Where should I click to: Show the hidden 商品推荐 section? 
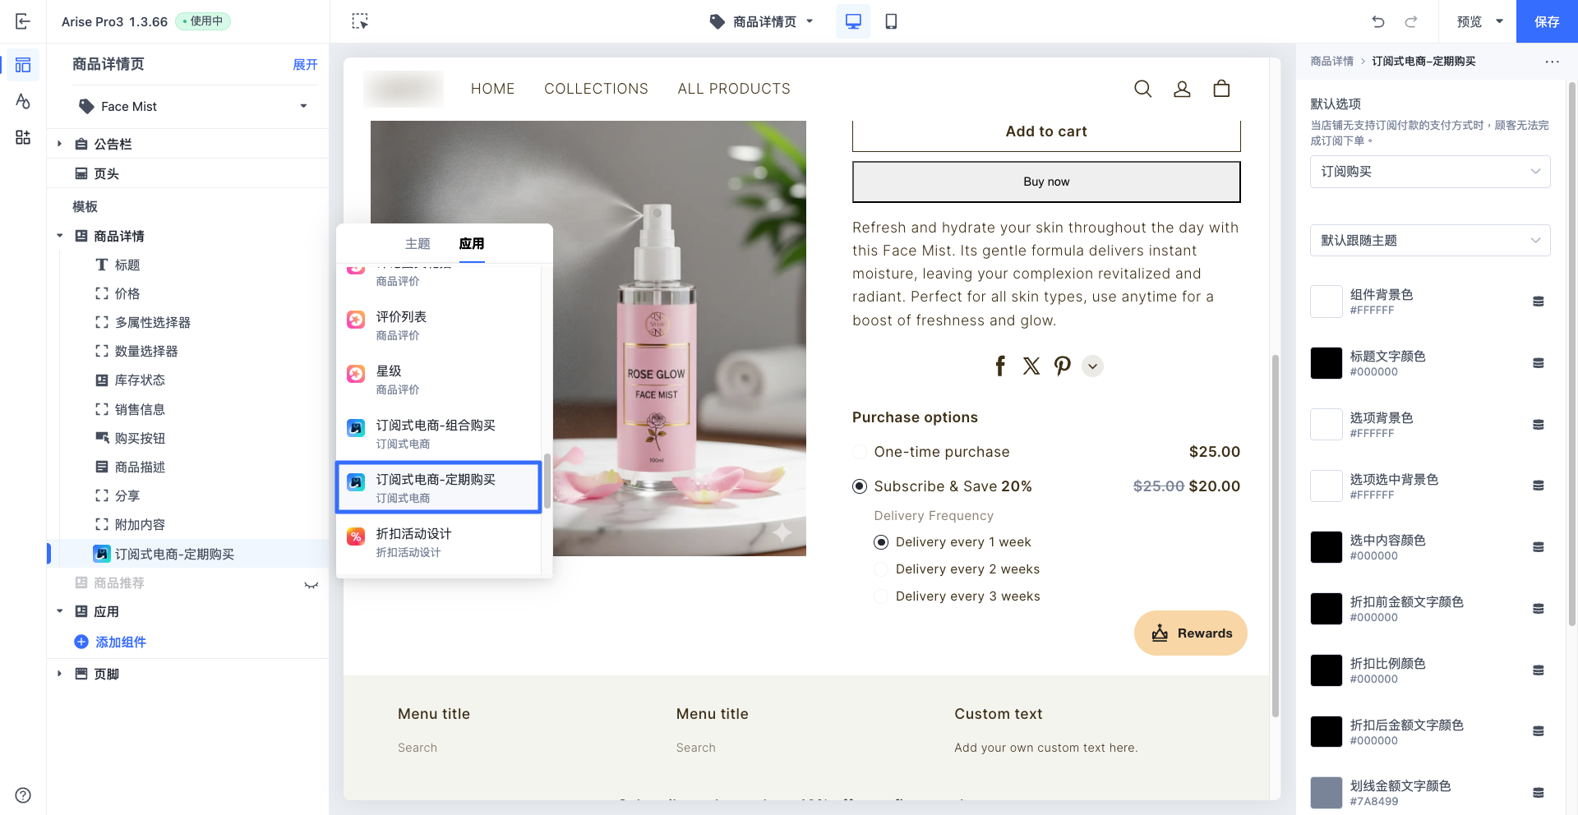[x=311, y=583]
